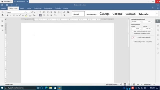The image size is (160, 90).
Task: Click the Print icon in the title bar
Action: pos(7,5)
